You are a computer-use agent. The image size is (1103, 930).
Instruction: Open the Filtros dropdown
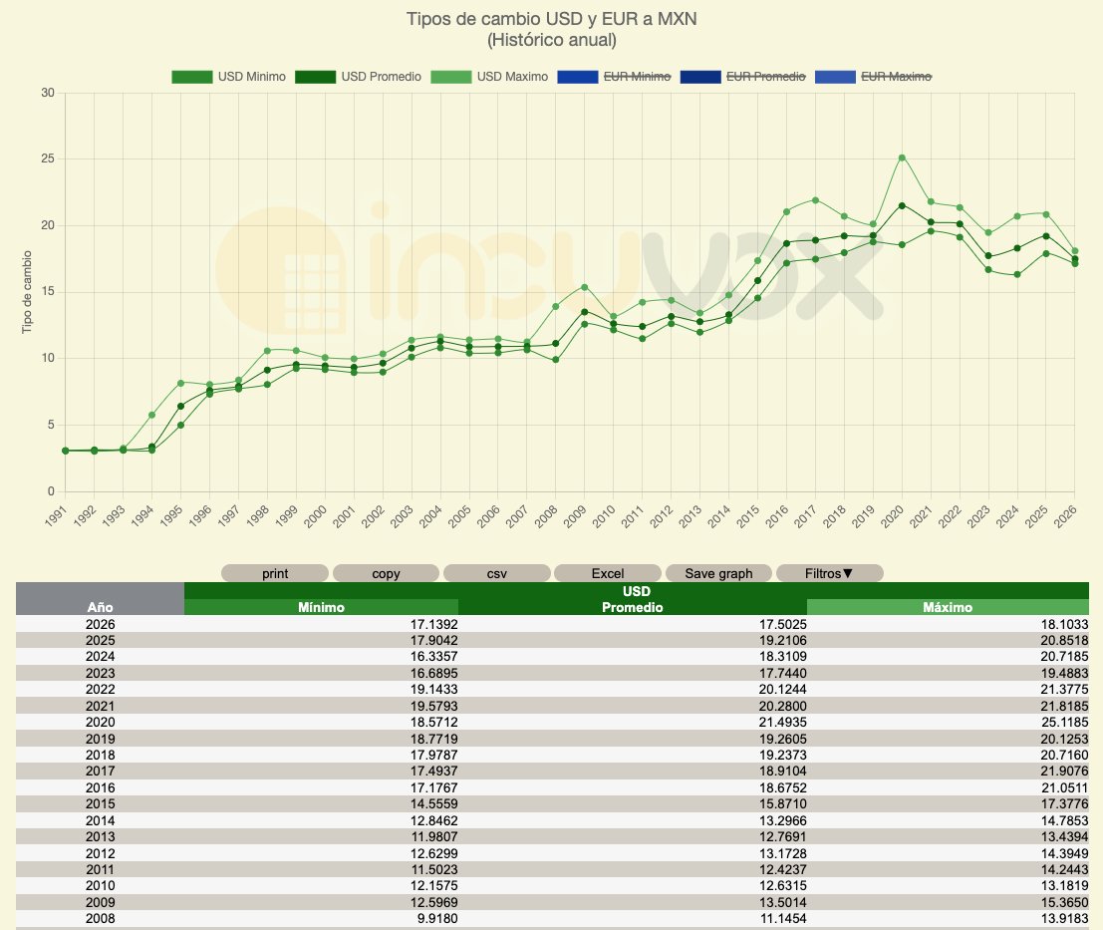tap(829, 573)
